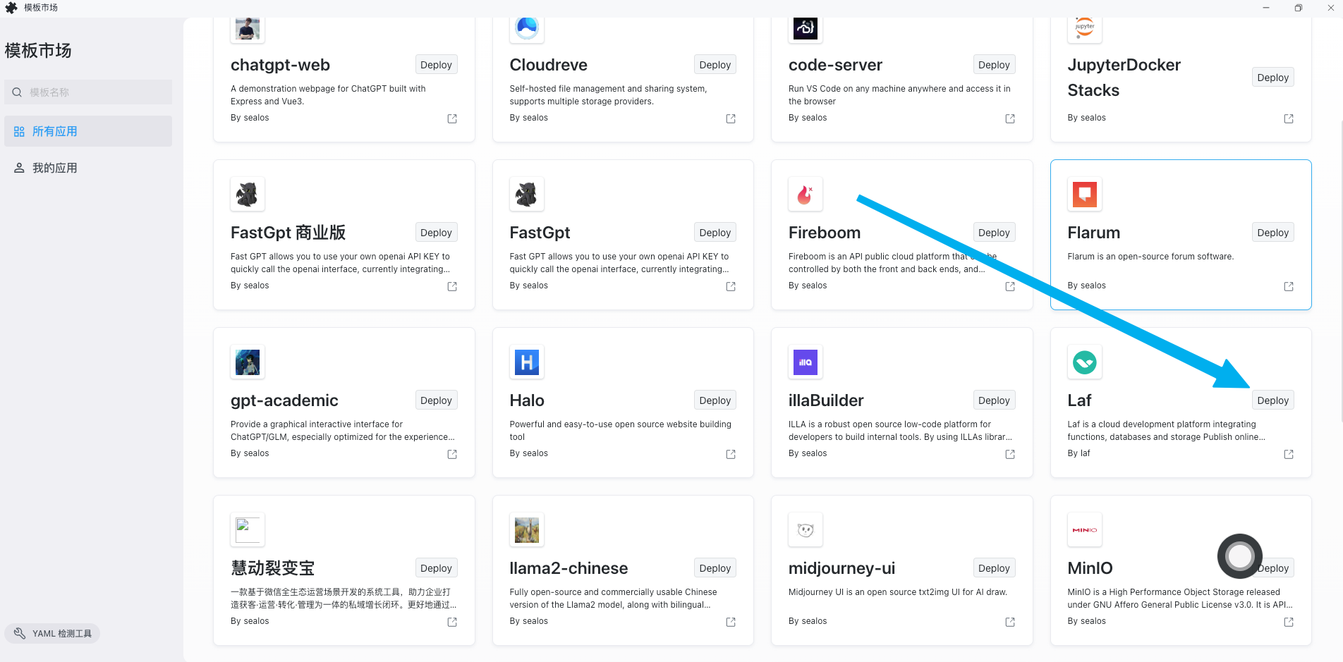1343x662 pixels.
Task: Select the Halo letter-H icon
Action: 526,362
